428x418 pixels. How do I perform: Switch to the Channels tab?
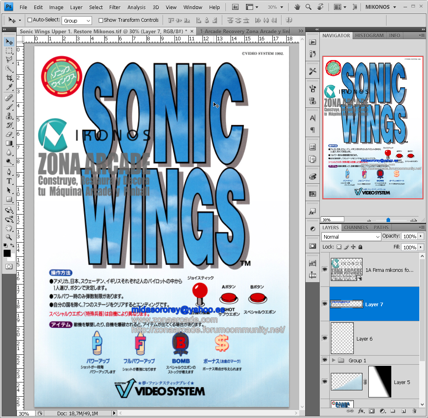356,228
